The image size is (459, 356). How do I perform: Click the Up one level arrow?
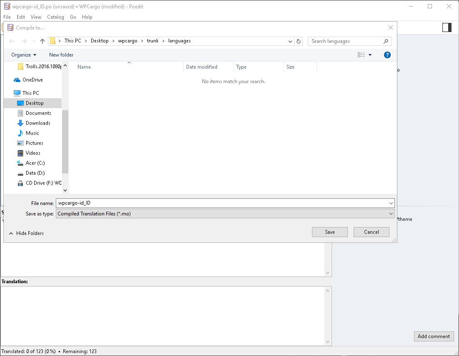point(42,41)
